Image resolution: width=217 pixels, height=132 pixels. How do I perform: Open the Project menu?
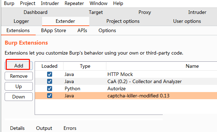click(x=27, y=3)
